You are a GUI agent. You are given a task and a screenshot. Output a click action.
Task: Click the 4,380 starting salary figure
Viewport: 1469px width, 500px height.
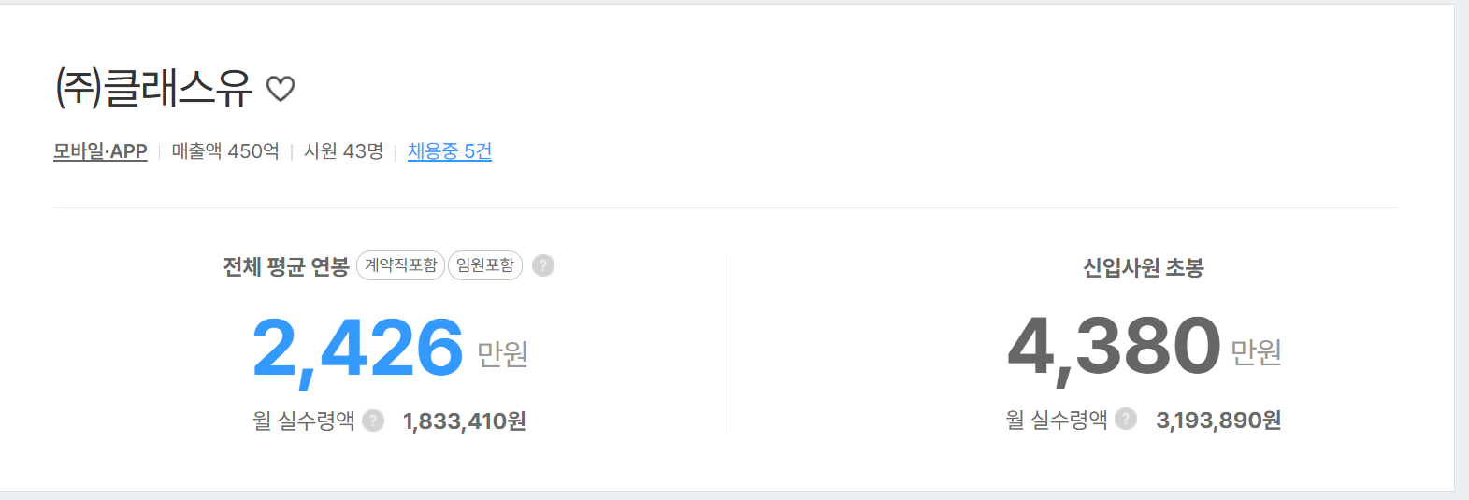(x=1114, y=347)
